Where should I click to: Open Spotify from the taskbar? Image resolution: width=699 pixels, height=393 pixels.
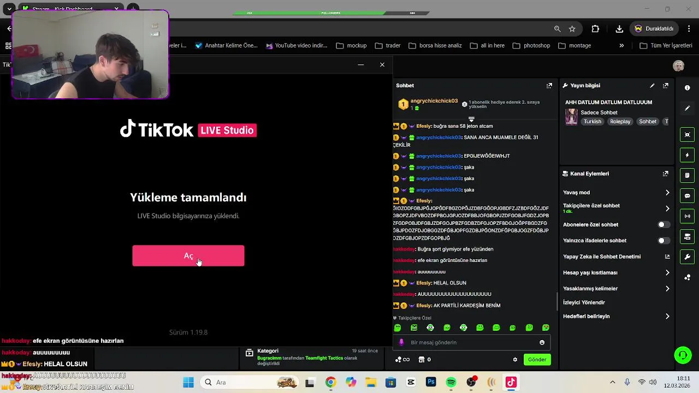[x=451, y=382]
